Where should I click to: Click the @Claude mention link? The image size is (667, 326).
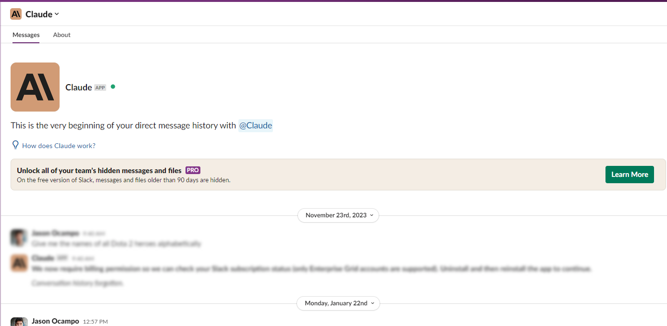click(x=256, y=125)
